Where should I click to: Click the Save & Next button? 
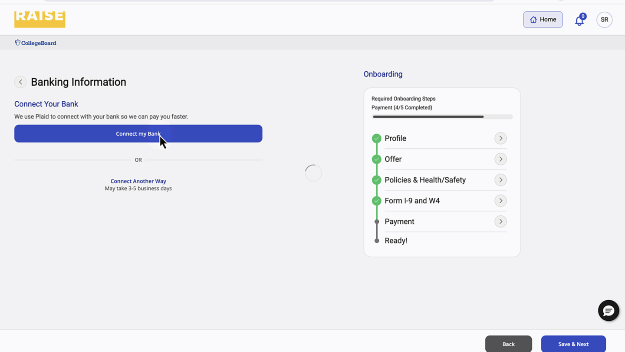point(573,344)
